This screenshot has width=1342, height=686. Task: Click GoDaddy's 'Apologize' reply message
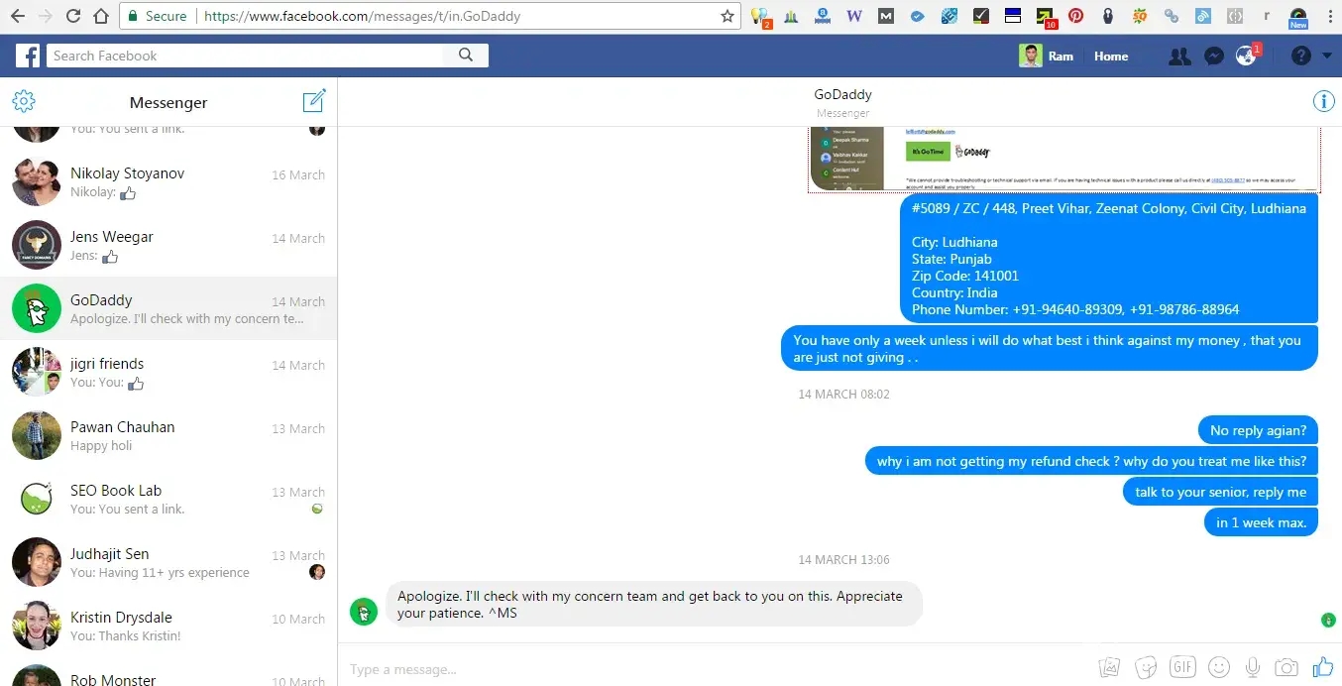pyautogui.click(x=653, y=604)
